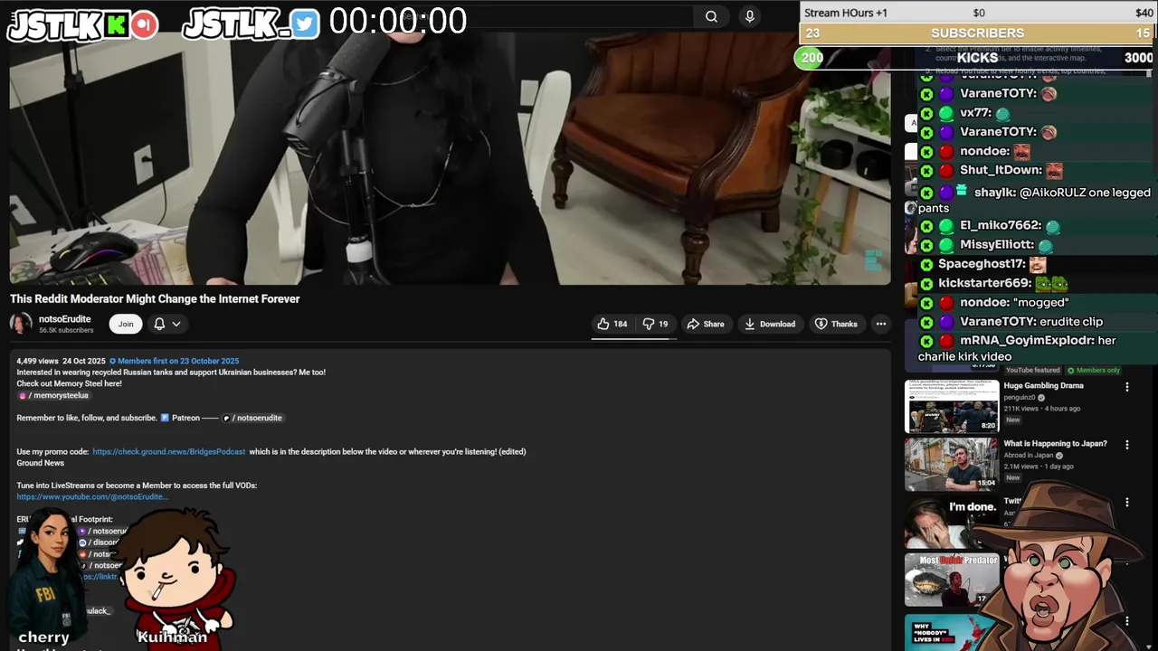Click Spaceghost17's username in chat
Viewport: 1158px width, 651px height.
[982, 264]
